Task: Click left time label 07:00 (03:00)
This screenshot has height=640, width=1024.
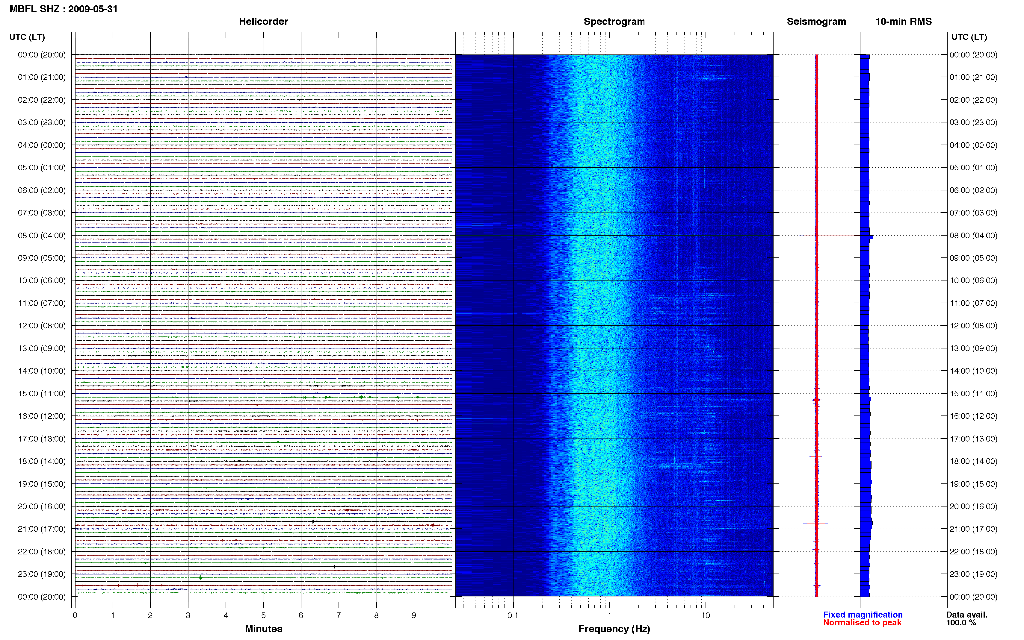Action: (42, 213)
